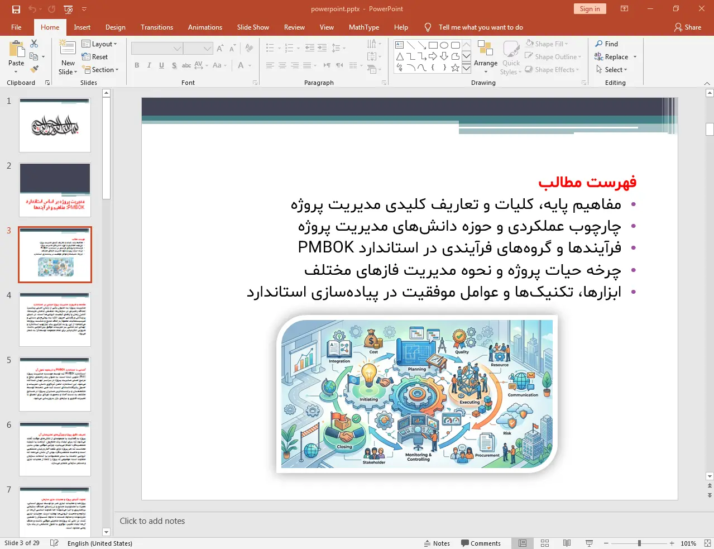
Task: Open the Shape Outline dropdown
Action: point(553,56)
